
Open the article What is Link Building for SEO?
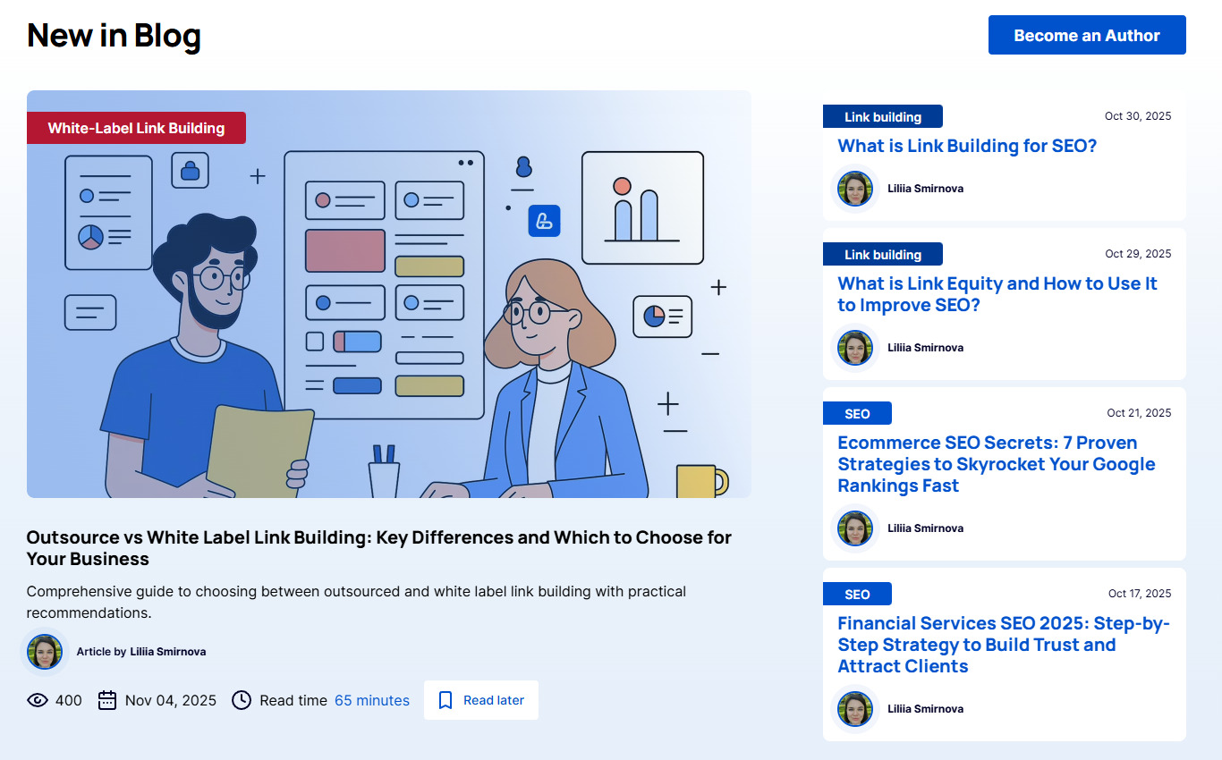click(x=967, y=146)
